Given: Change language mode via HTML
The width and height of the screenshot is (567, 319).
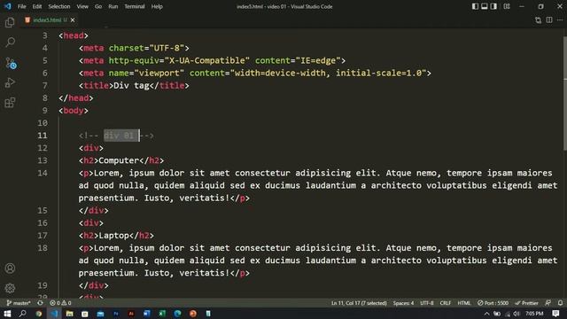Looking at the screenshot, I should coord(464,303).
